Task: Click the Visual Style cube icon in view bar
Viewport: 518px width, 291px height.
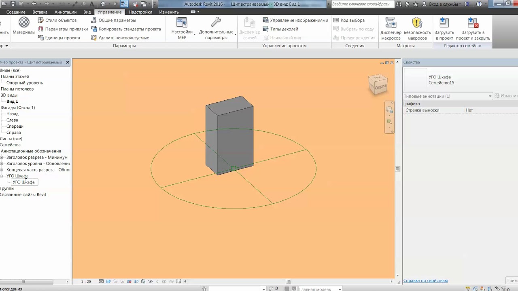Action: (x=108, y=281)
